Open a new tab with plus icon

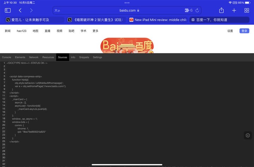coord(234,11)
